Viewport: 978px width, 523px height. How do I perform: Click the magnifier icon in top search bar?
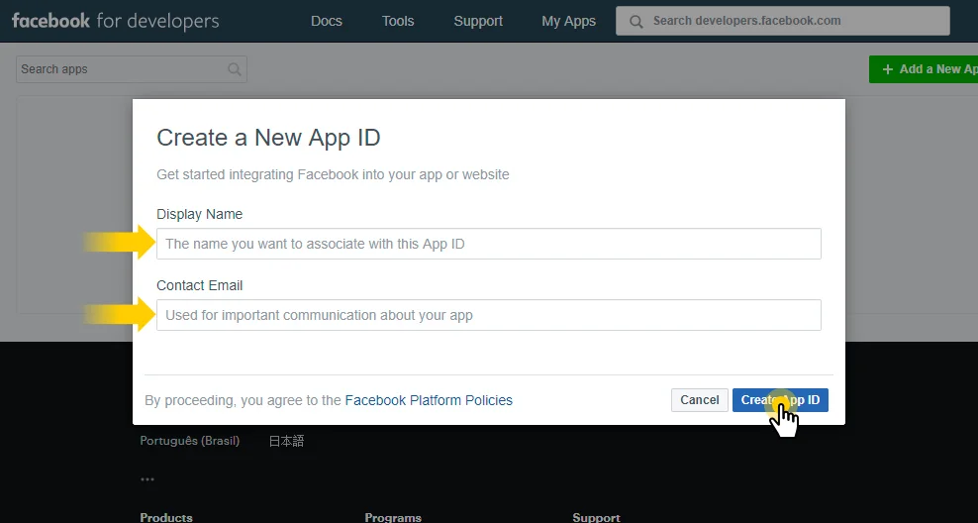636,22
